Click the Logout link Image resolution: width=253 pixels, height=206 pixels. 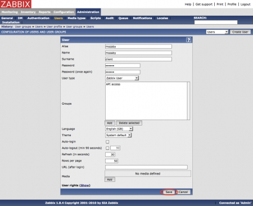click(245, 4)
